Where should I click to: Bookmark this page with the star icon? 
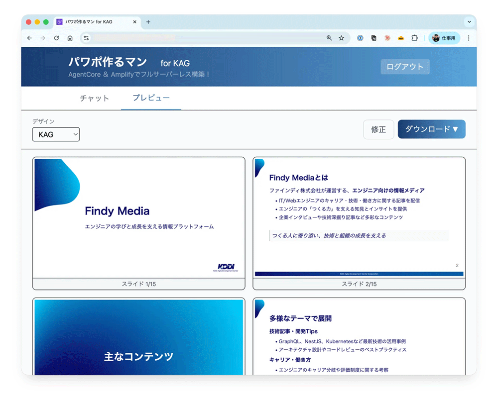click(342, 38)
